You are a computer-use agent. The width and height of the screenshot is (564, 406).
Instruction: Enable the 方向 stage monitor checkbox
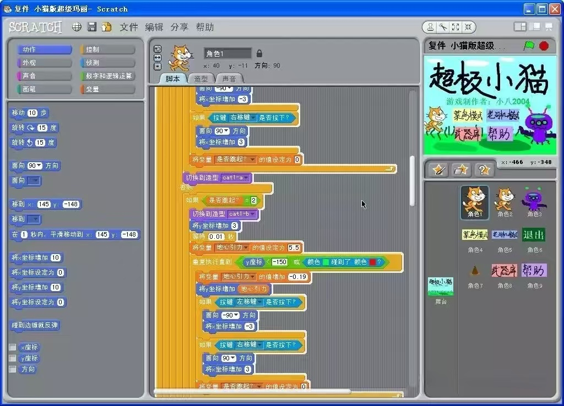13,369
